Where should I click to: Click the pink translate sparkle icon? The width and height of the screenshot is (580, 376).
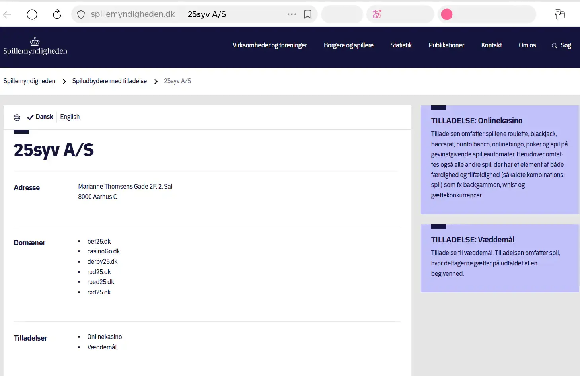click(377, 14)
